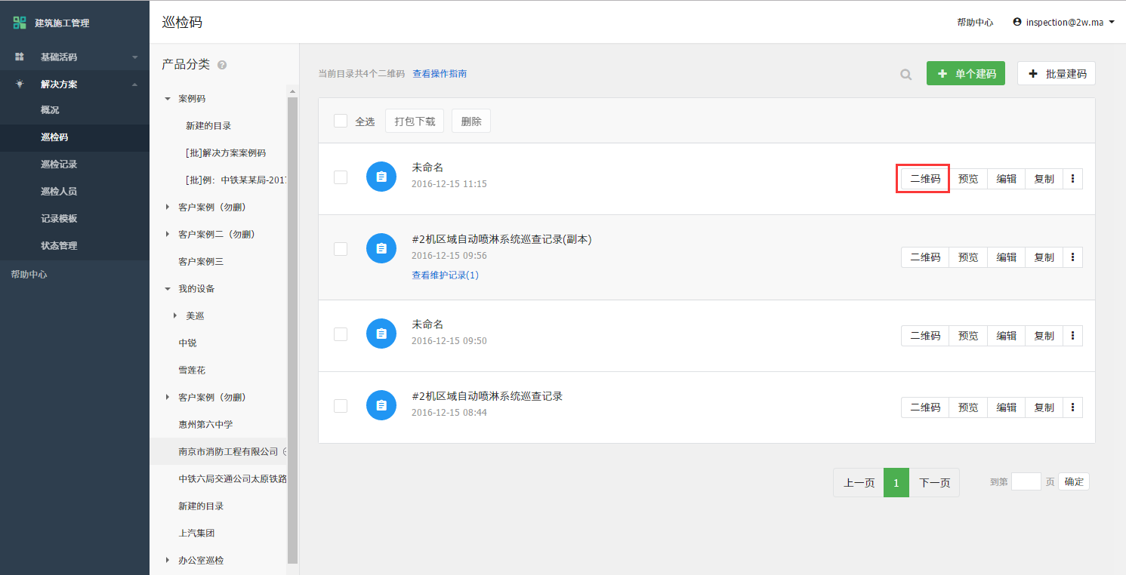
Task: Click the help question mark beside 产品分类
Action: pyautogui.click(x=222, y=65)
